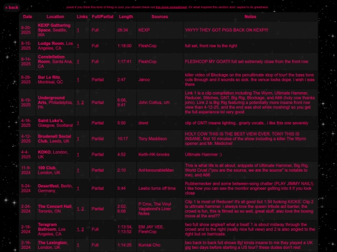Click 'The Lexington, London, UK' location
This screenshot has height=252, width=337.
pos(52,245)
